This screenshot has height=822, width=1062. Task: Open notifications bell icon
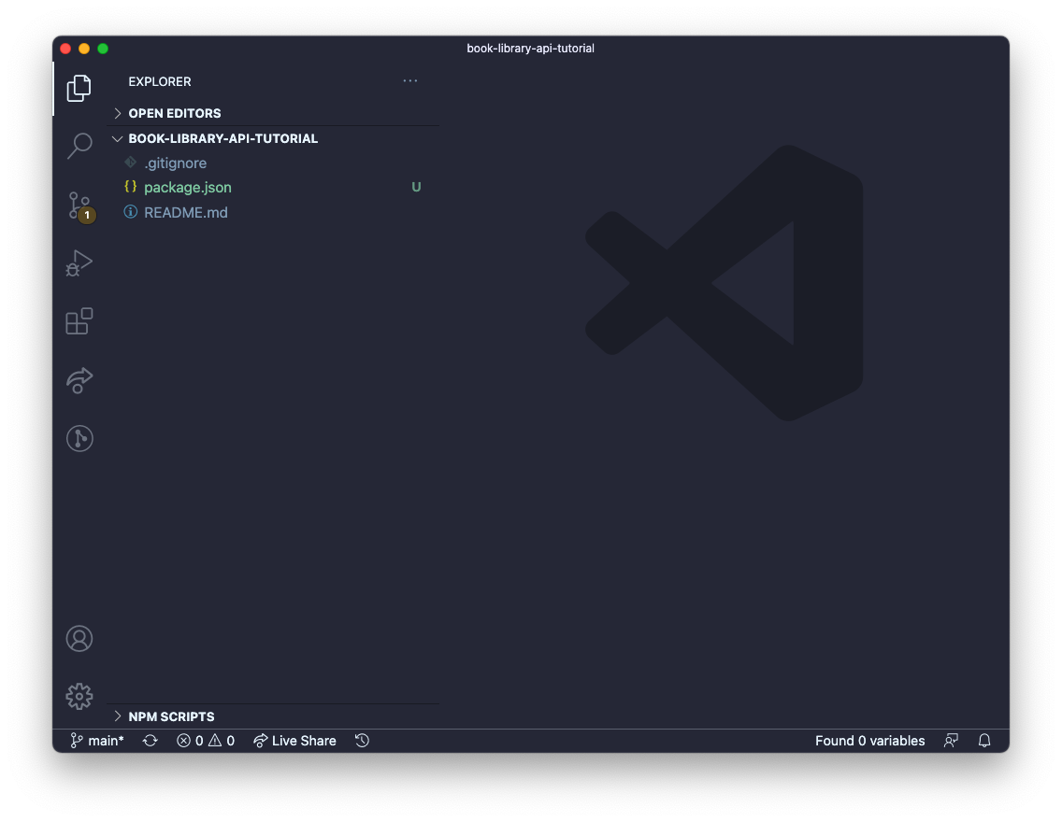984,741
